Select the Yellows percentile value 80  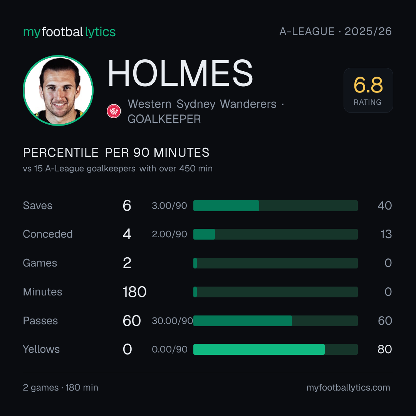pos(385,349)
